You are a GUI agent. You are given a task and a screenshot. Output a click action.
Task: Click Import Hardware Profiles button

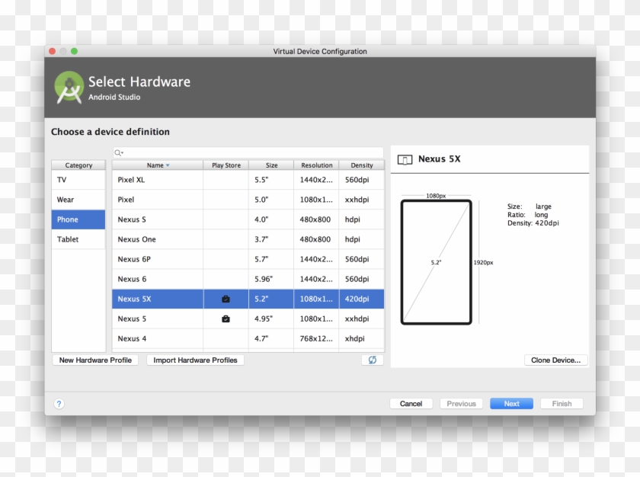pos(195,360)
